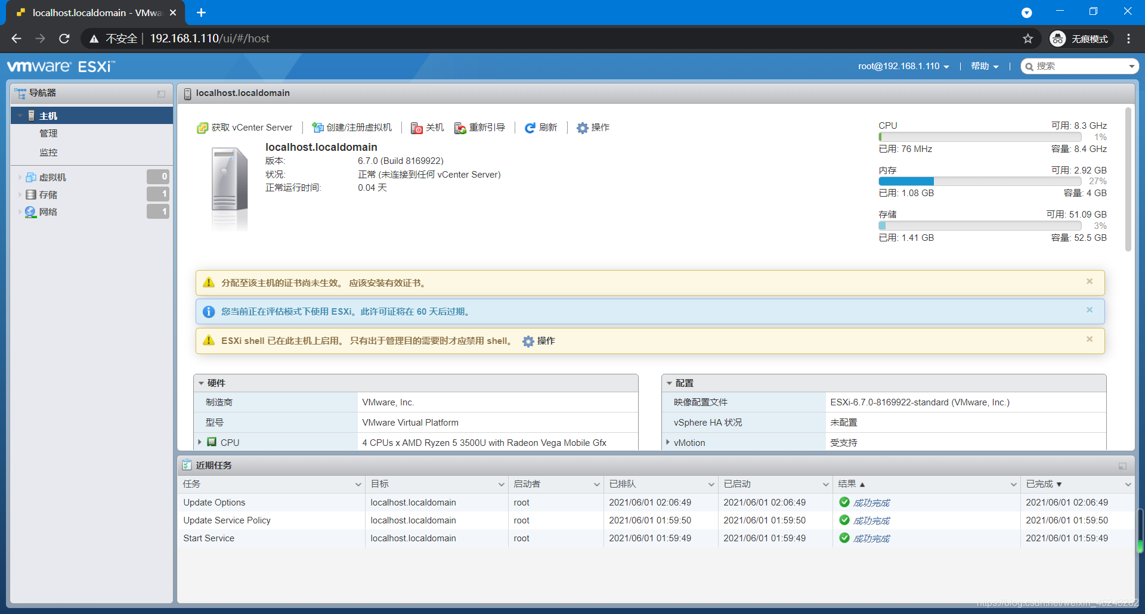Dismiss the certificate warning banner
Screen dimensions: 1145x614
click(x=1089, y=281)
